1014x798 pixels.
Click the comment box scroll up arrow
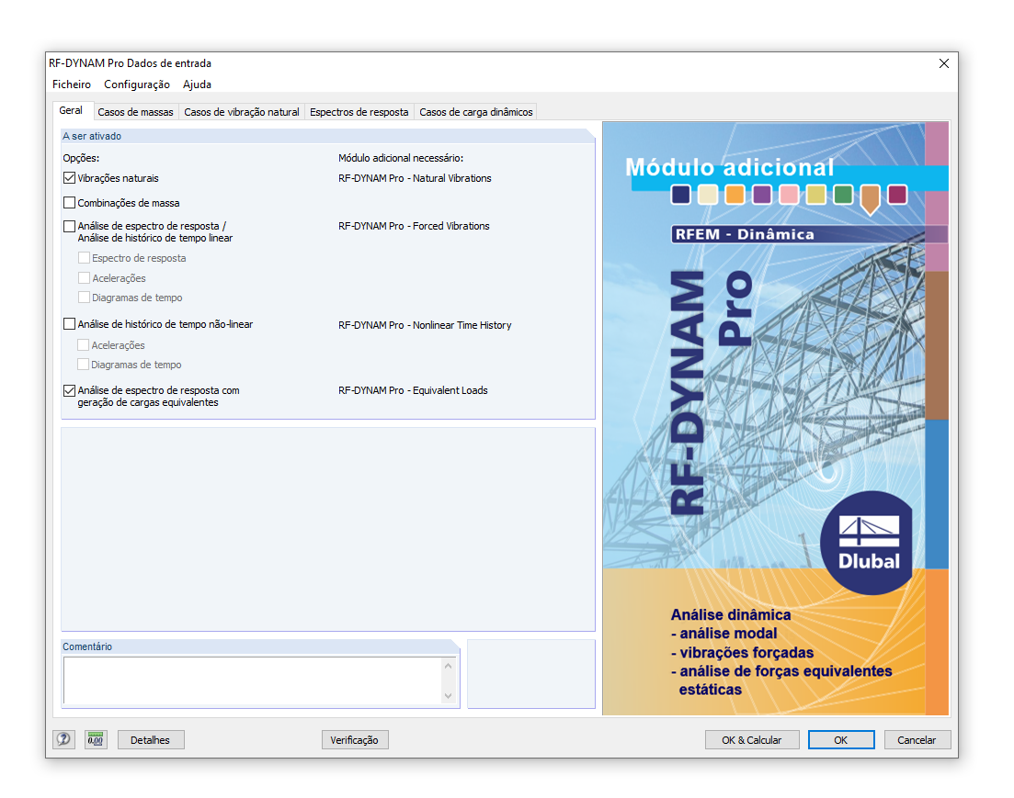(448, 666)
